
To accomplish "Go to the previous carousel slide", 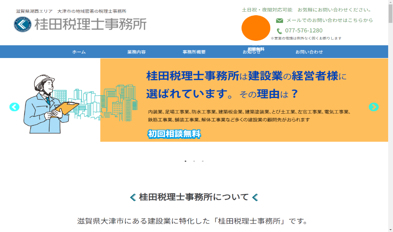I will click(14, 107).
